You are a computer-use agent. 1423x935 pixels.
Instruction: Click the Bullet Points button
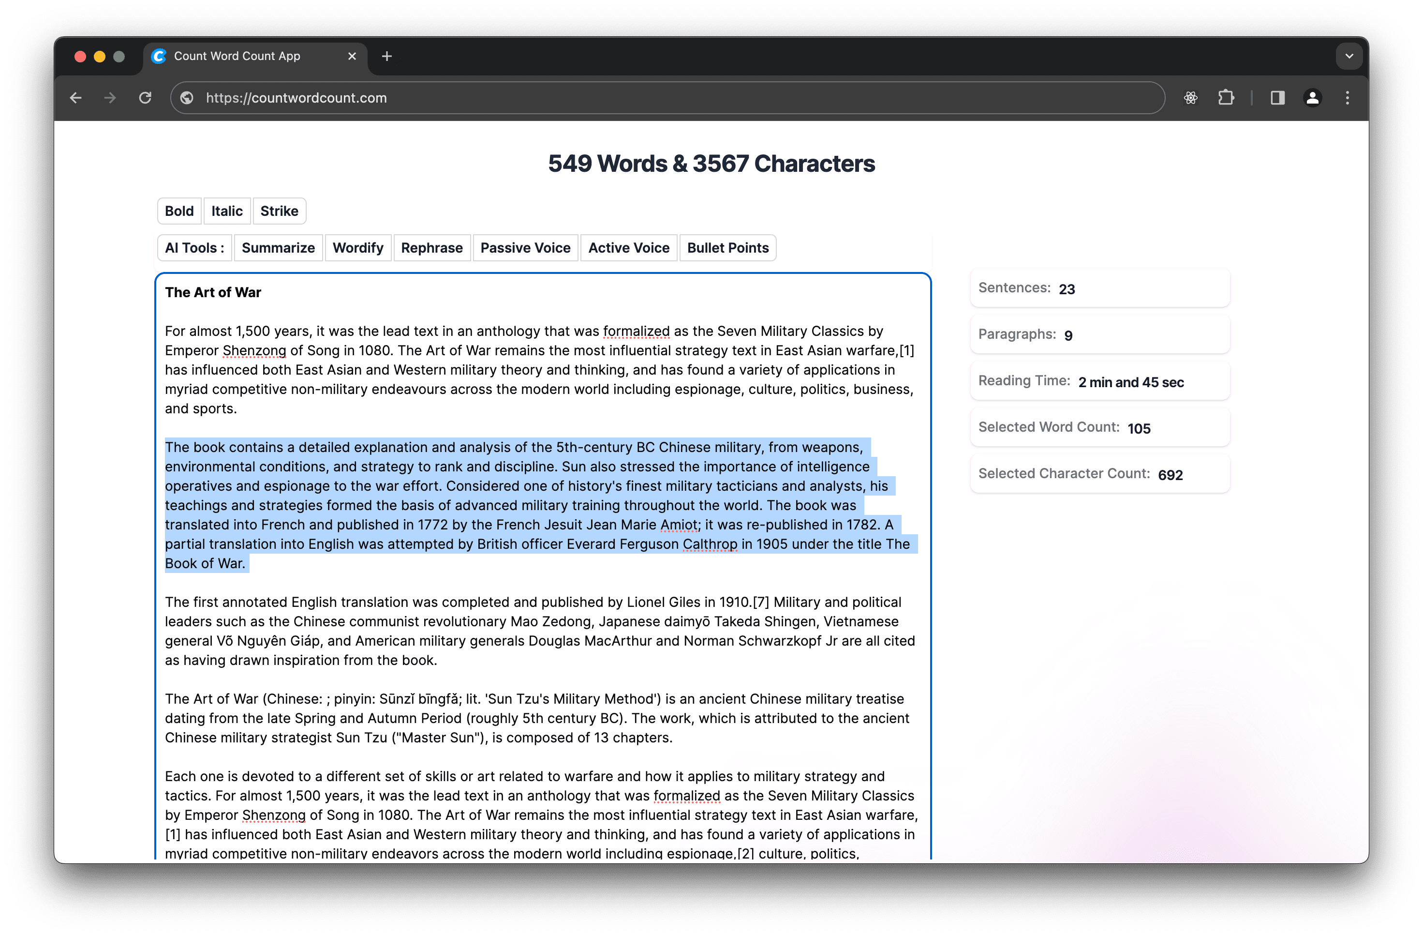[727, 248]
